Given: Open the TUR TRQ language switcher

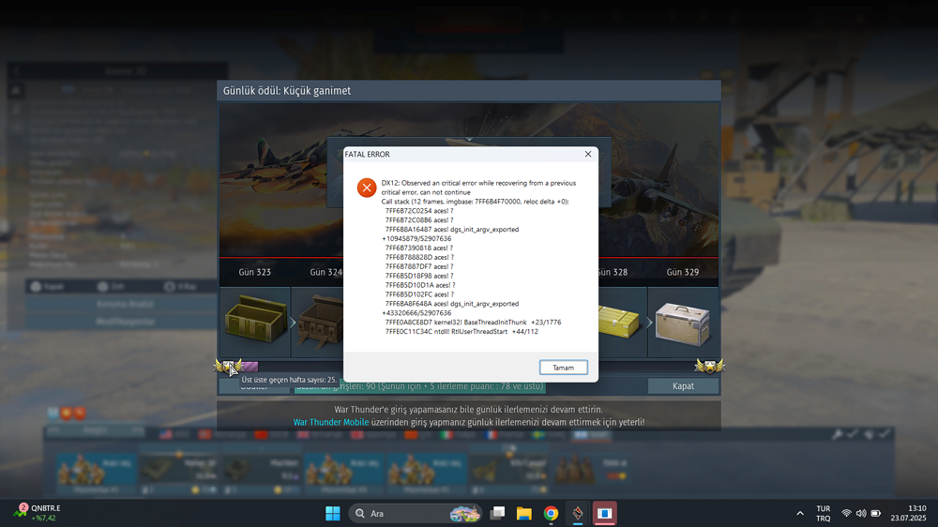Looking at the screenshot, I should (x=824, y=513).
